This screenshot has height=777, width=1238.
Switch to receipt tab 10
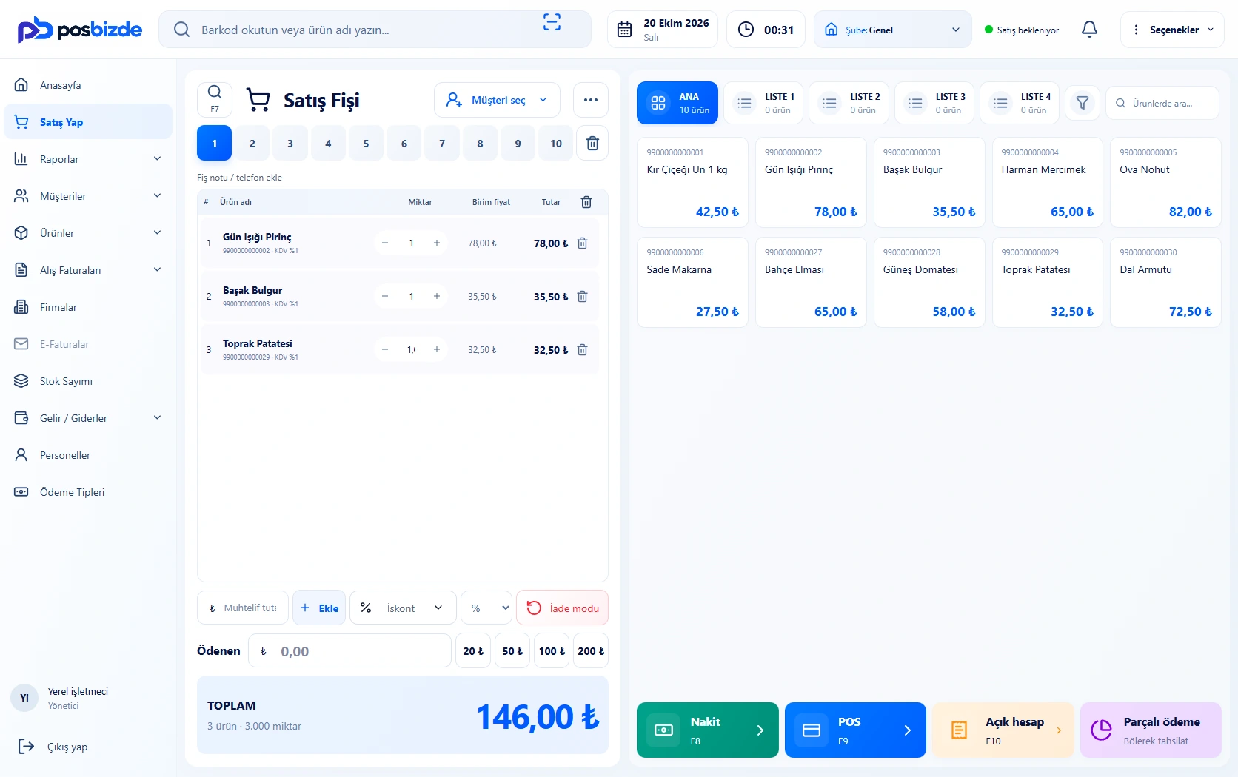(556, 144)
